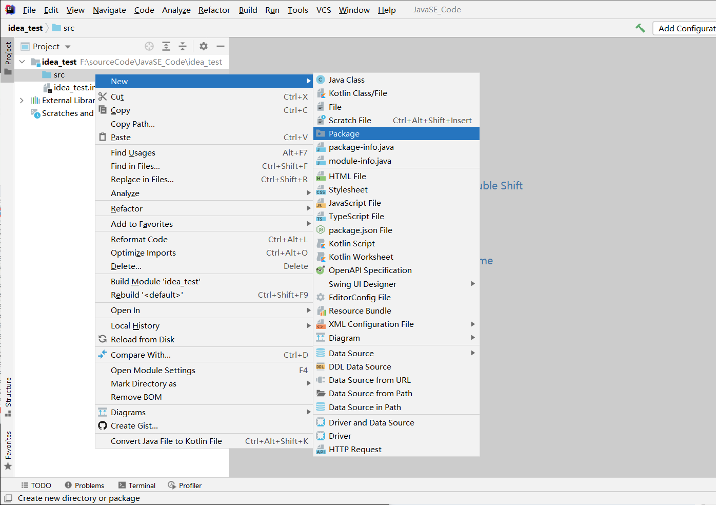Collapse the idea_test project tree node

22,62
